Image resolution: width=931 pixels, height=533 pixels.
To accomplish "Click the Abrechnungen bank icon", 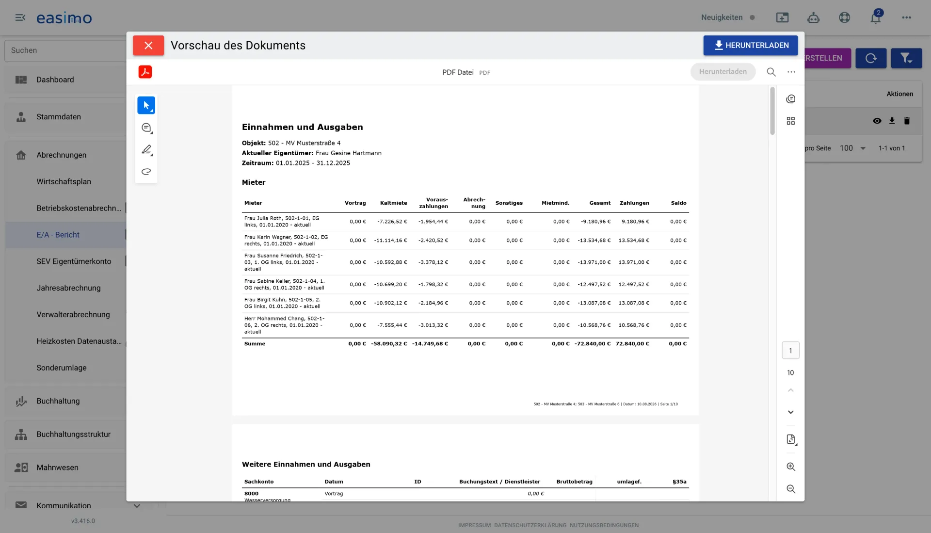I will tap(21, 155).
